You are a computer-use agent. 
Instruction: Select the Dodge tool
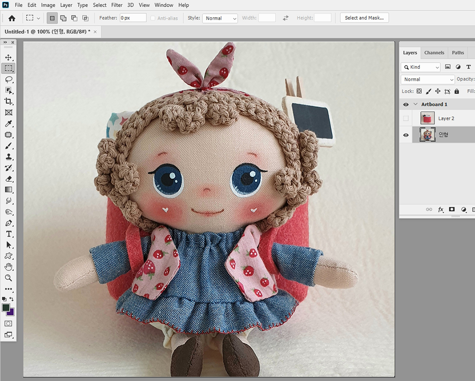pos(9,212)
